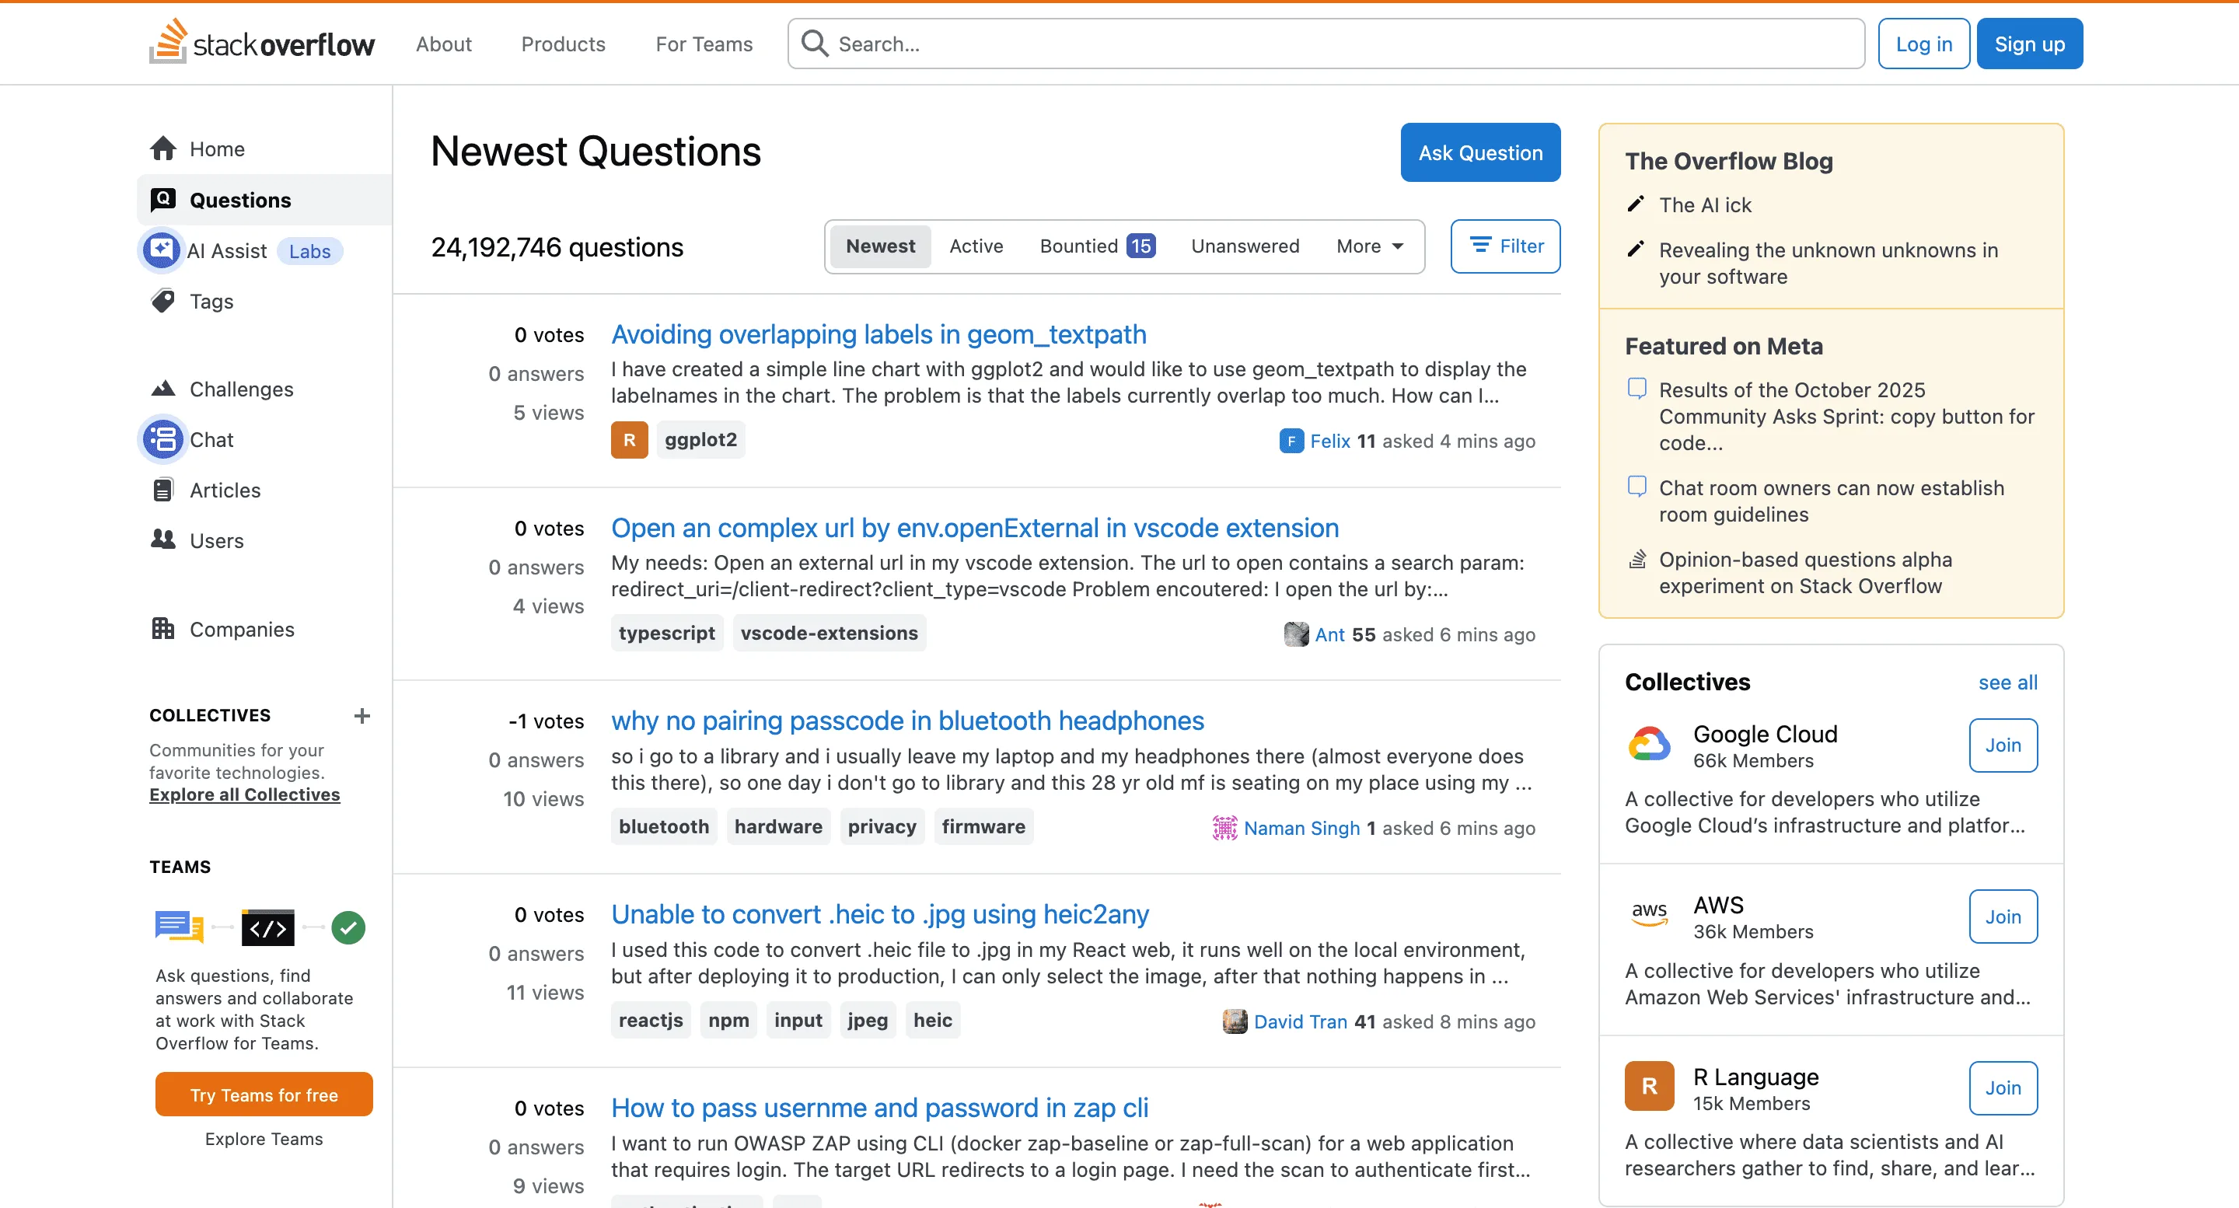Open the Filter panel via the funnel icon
Viewport: 2239px width, 1208px height.
click(x=1483, y=246)
